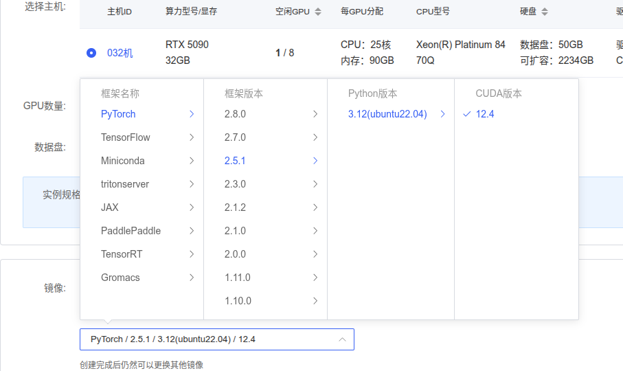Select JAX framework

(110, 207)
